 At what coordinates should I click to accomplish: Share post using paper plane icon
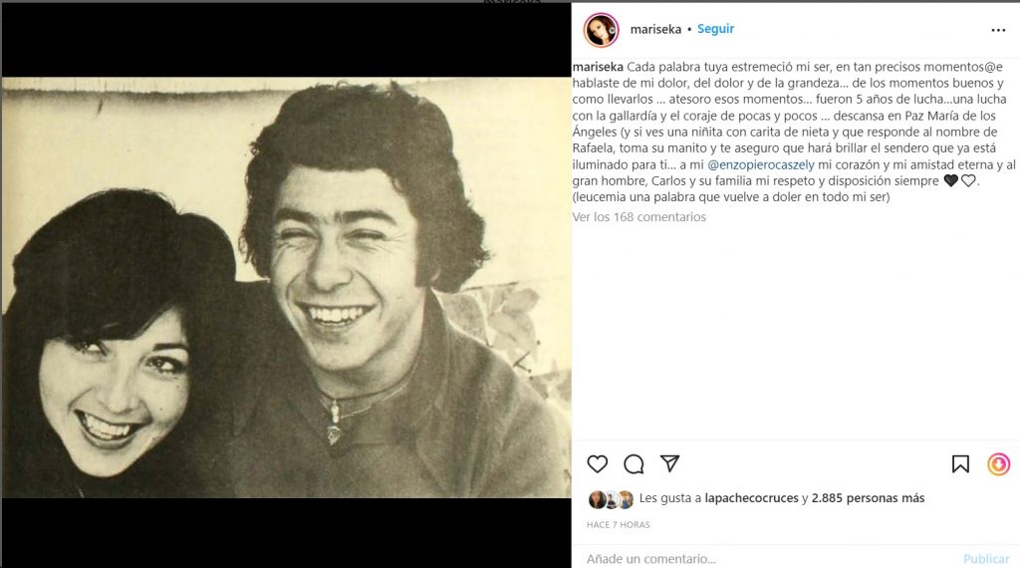click(670, 463)
